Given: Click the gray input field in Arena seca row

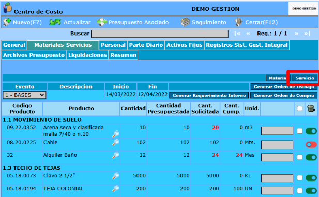Looking at the screenshot, I should click(277, 131).
